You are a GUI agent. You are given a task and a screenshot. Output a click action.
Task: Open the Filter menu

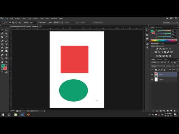point(41,19)
